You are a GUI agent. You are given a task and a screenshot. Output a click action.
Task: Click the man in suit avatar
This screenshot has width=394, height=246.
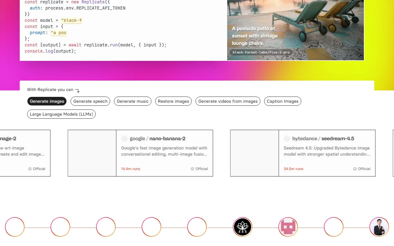tap(379, 227)
